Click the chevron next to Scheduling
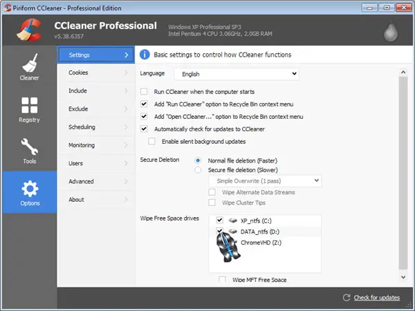415x311 pixels. [x=126, y=127]
